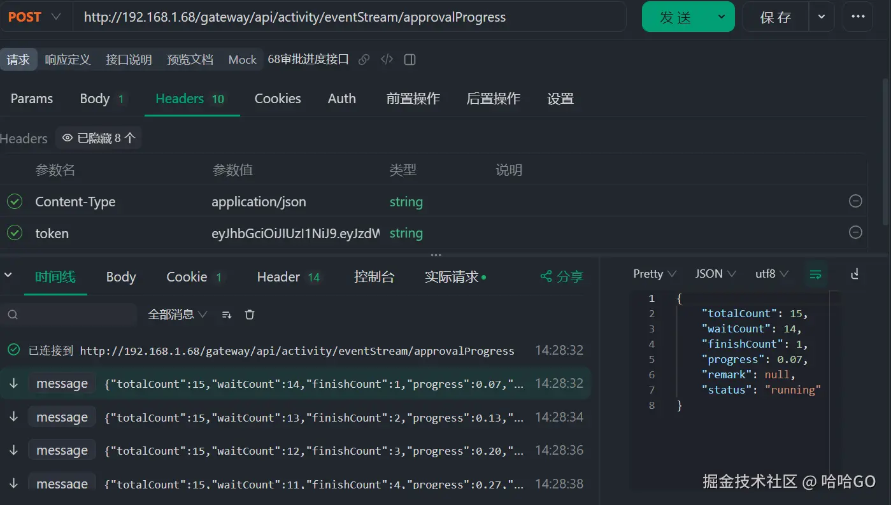This screenshot has width=891, height=505.
Task: Switch to the 请求 tab
Action: [x=18, y=60]
